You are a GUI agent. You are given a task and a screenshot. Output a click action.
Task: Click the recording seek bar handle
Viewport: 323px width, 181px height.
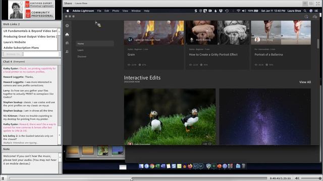132,179
